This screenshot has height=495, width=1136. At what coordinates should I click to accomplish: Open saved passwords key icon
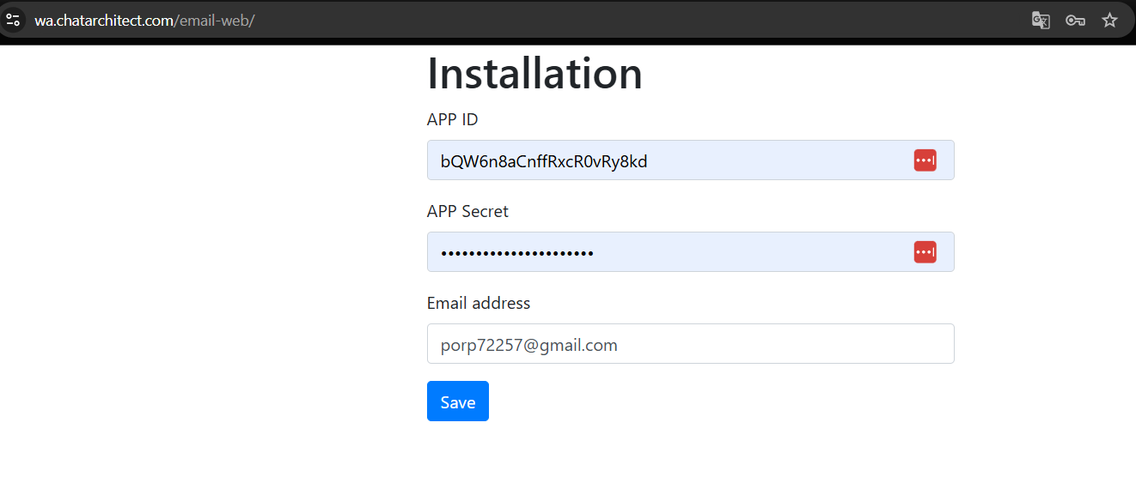[x=1075, y=21]
